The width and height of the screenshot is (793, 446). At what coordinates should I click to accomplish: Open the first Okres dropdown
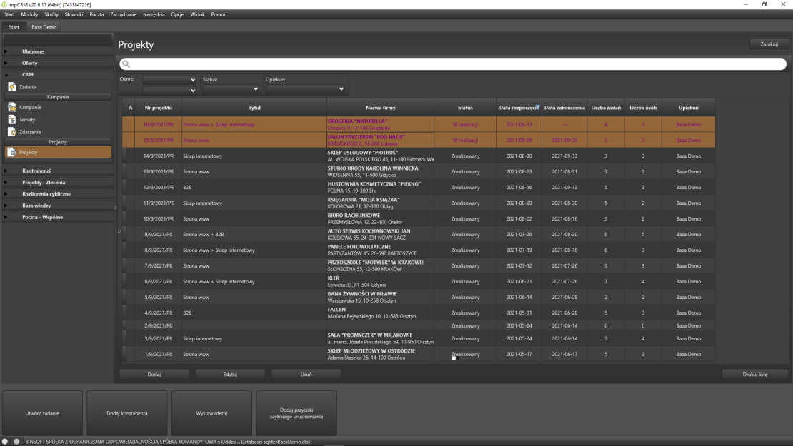[169, 80]
